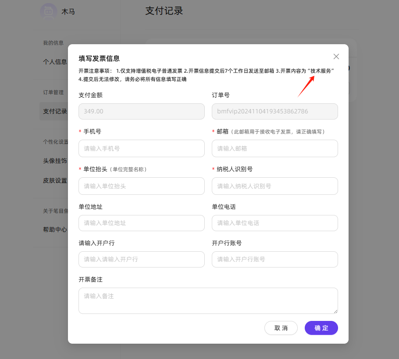Click the 开票备注 field label
399x359 pixels.
pyautogui.click(x=91, y=279)
